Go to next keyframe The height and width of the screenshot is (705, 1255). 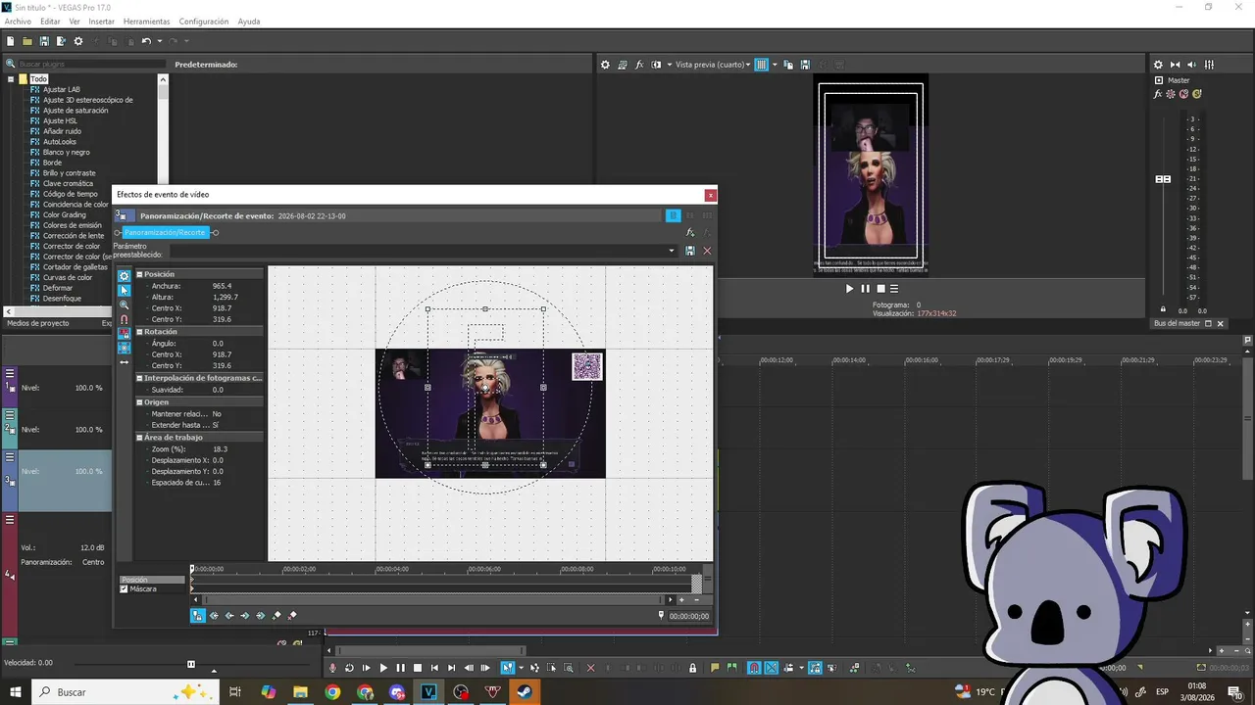click(x=245, y=616)
